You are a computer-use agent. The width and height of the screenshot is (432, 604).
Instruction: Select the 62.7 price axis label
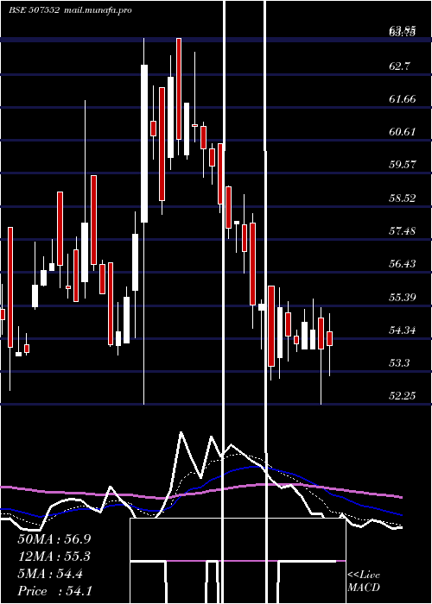click(399, 66)
